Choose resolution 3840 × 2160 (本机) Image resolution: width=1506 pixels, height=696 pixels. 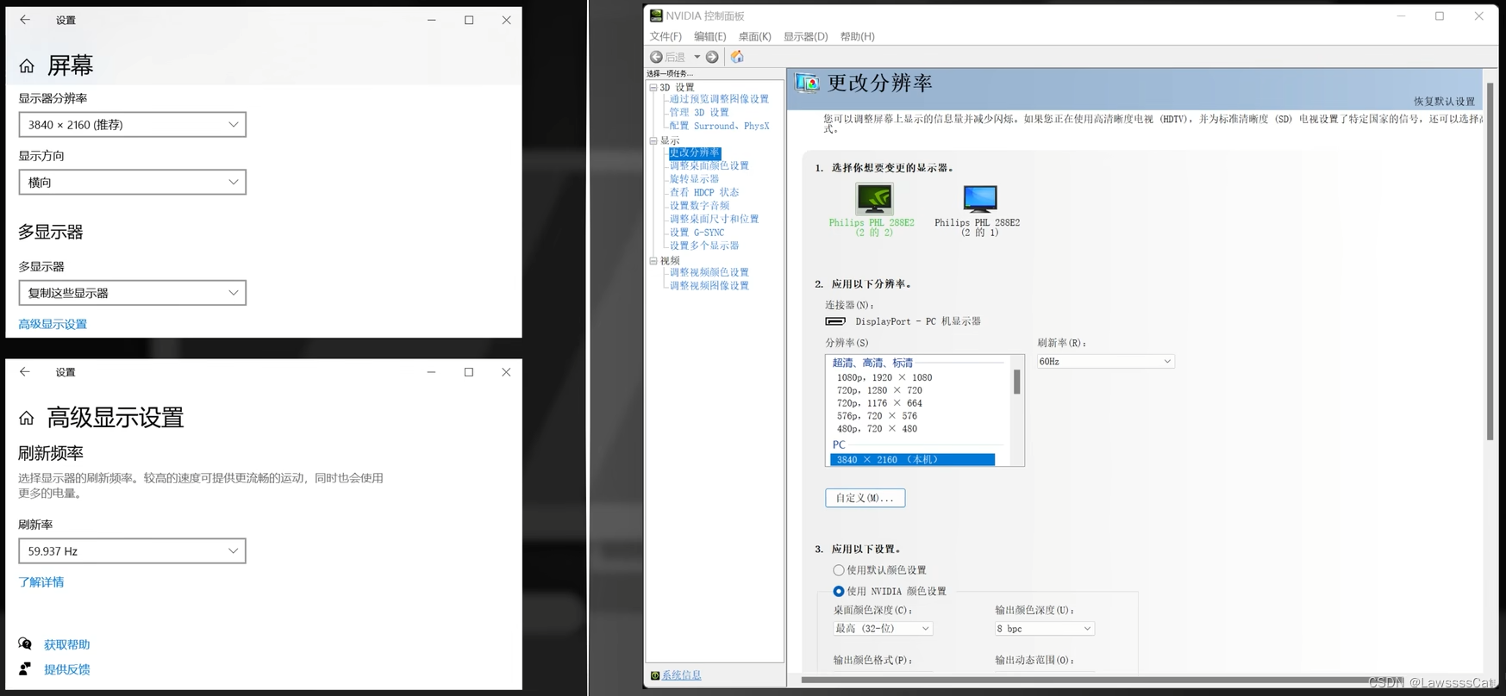[912, 460]
